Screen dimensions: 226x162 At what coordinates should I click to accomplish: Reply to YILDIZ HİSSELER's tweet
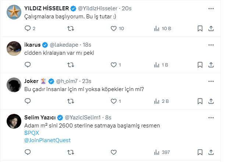pyautogui.click(x=28, y=28)
